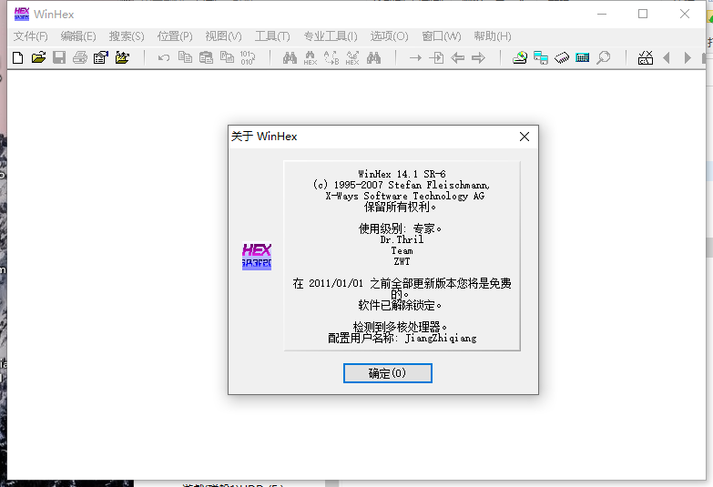Click the black right triangle icon
713x487 pixels.
point(688,57)
